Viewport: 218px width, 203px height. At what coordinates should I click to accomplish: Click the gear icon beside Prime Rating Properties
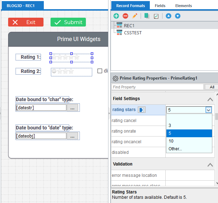[x=116, y=78]
